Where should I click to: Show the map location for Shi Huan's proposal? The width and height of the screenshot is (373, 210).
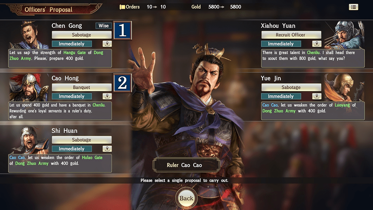[107, 149]
